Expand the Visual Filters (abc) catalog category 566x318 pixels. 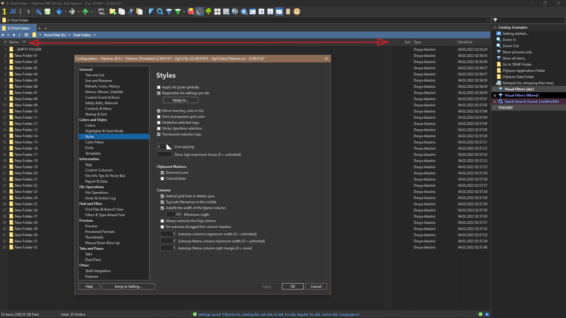(495, 89)
